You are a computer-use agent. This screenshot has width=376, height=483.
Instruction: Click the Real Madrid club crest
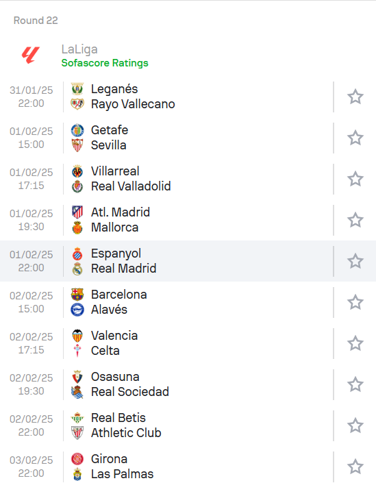click(77, 269)
